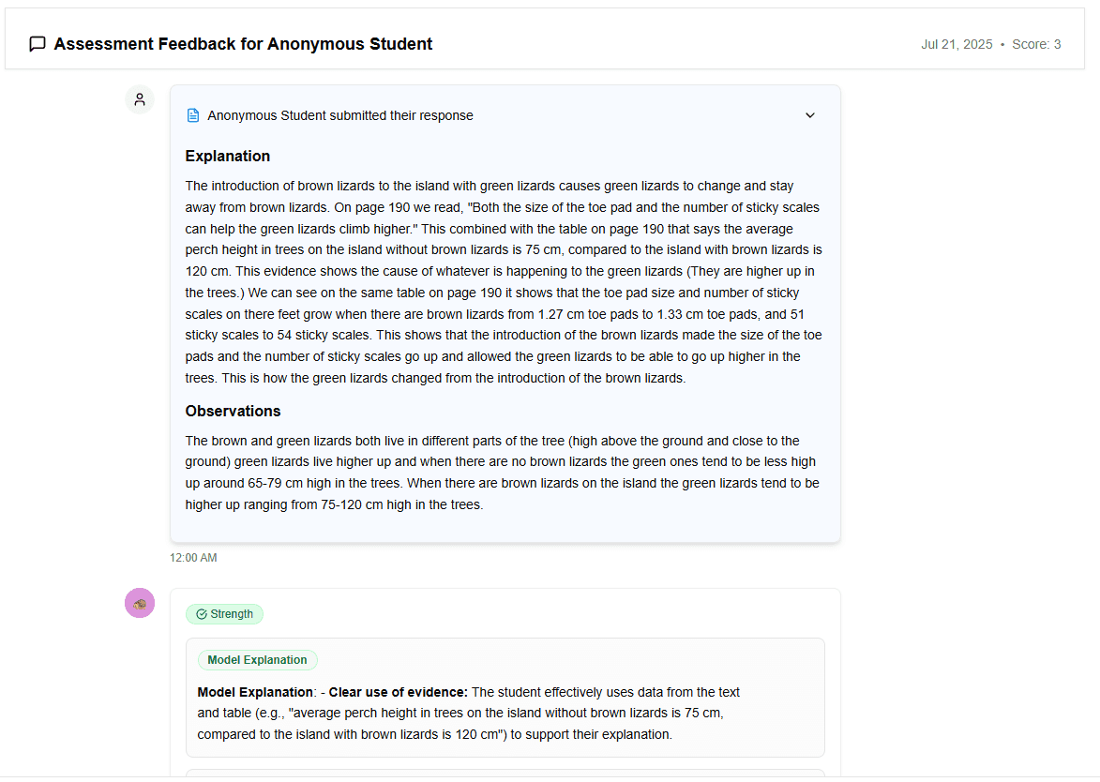The image size is (1100, 782).
Task: Click the Score: 3 text in the header
Action: pyautogui.click(x=1036, y=43)
